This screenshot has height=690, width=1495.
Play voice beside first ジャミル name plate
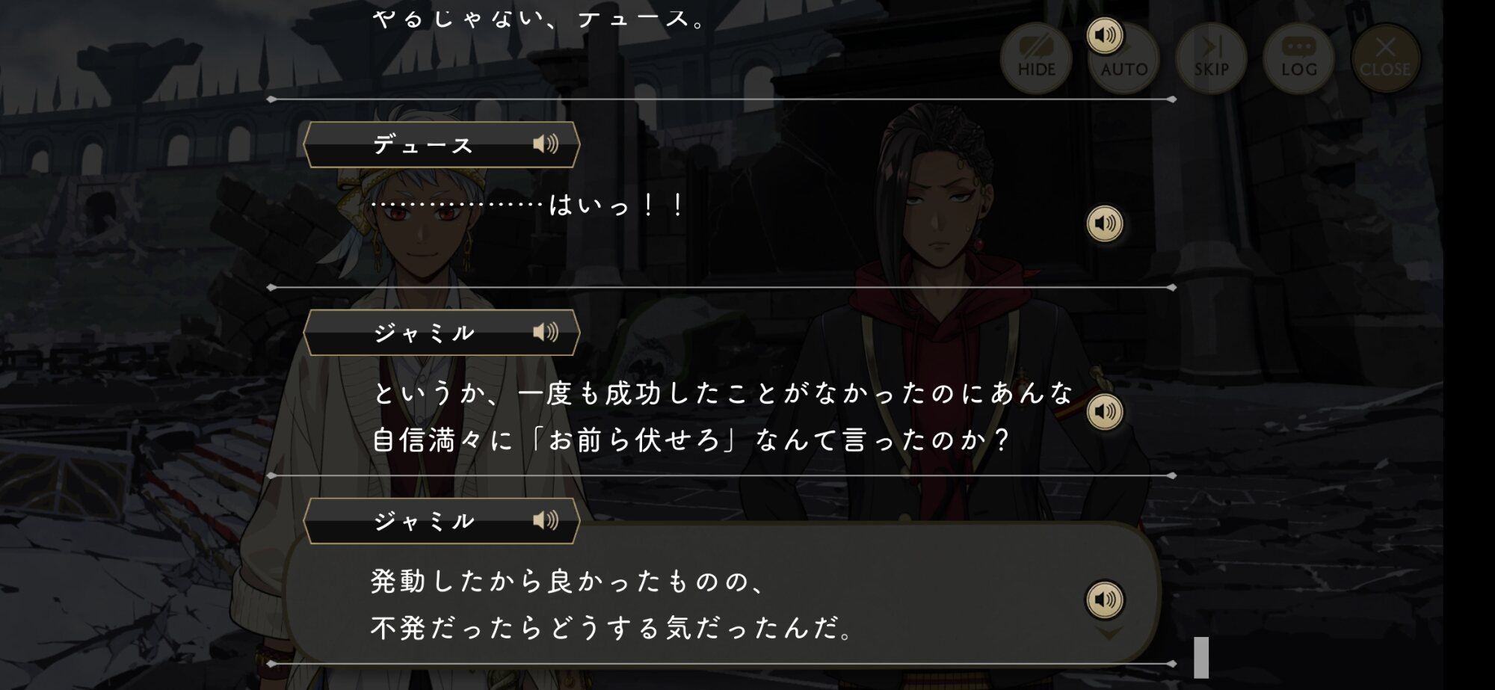coord(546,332)
